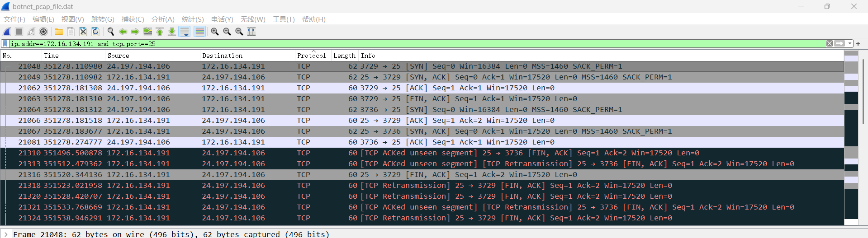The width and height of the screenshot is (868, 238).
Task: Sort by the Time column header
Action: tap(73, 56)
